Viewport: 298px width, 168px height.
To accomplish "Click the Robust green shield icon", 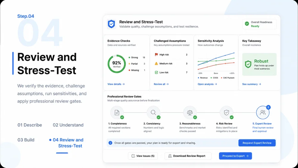I will point(248,64).
